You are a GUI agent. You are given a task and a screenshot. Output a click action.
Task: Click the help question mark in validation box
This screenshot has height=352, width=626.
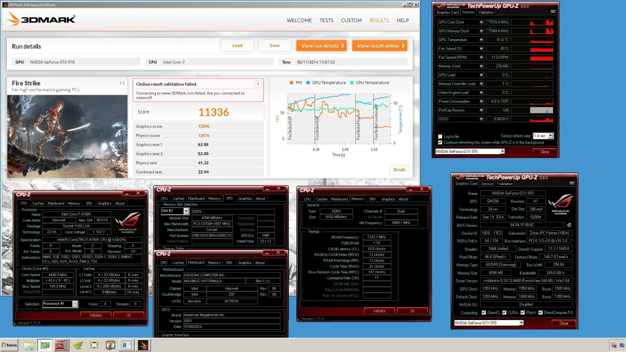[x=258, y=84]
